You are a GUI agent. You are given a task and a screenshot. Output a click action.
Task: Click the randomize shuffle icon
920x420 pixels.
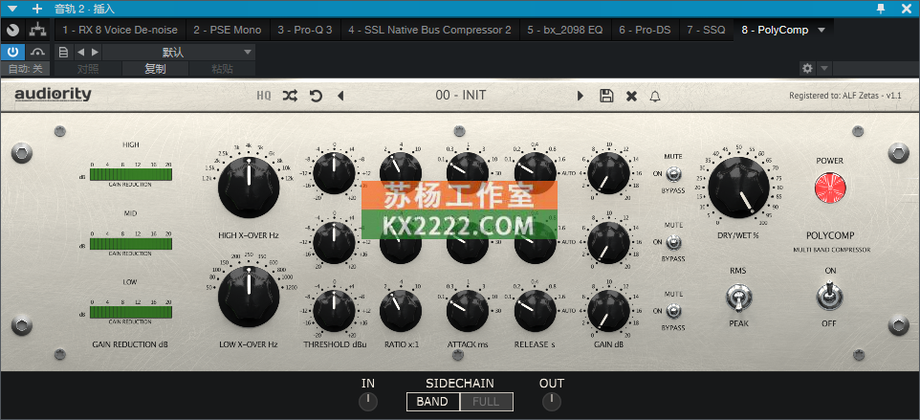(289, 96)
